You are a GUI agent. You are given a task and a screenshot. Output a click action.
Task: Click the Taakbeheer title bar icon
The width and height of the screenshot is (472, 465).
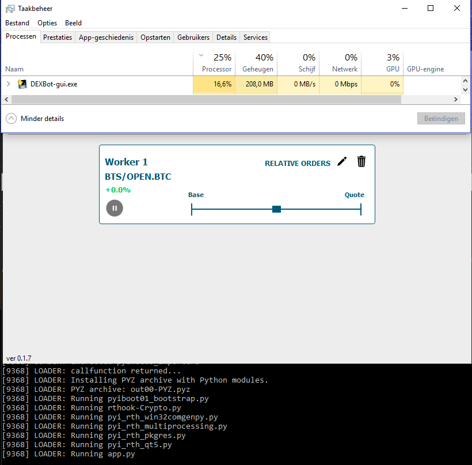pos(10,9)
